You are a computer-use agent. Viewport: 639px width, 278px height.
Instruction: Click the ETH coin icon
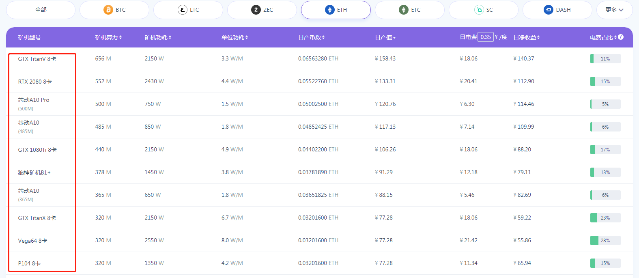click(x=330, y=10)
